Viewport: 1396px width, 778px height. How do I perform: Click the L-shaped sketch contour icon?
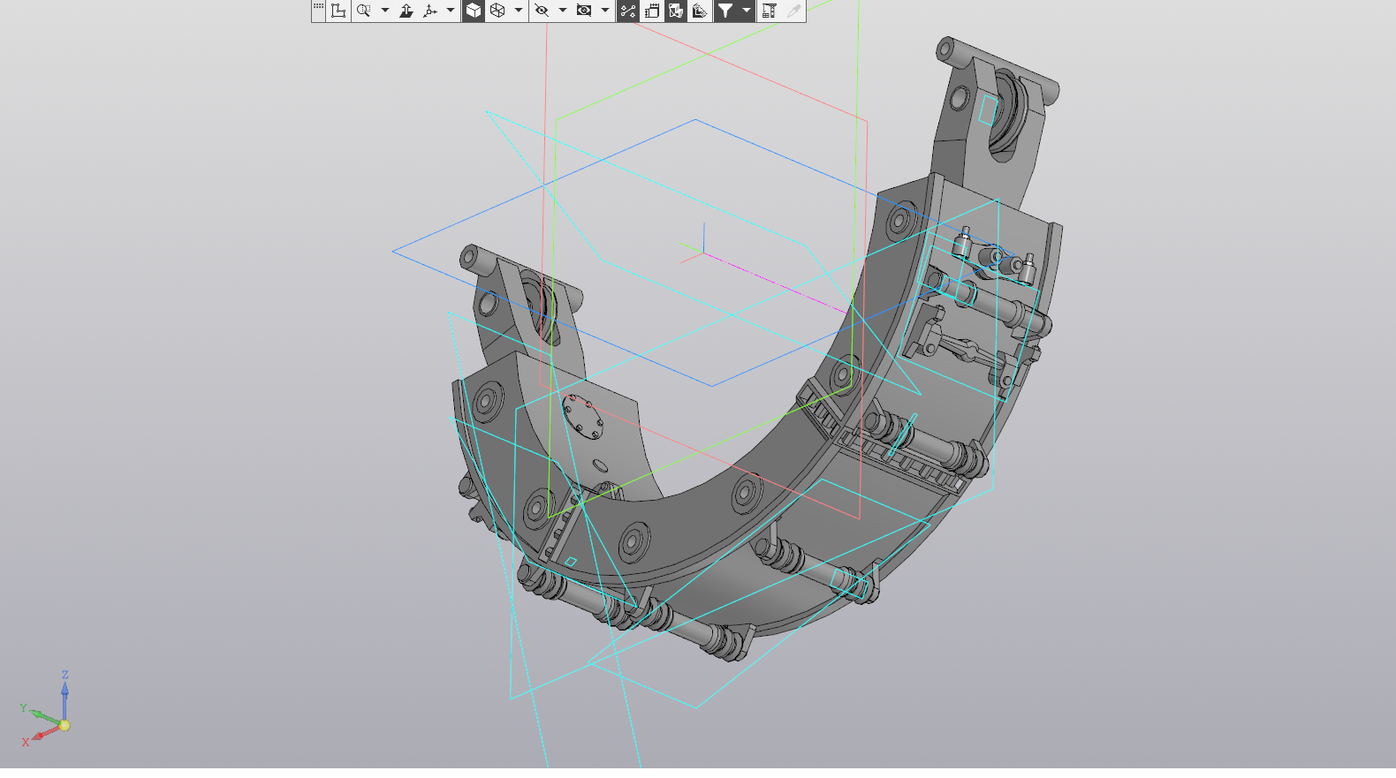point(338,11)
